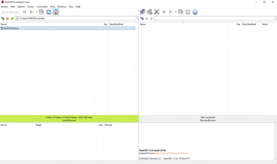This screenshot has width=277, height=164.
Task: Open the local transfer arrow dropdown
Action: pyautogui.click(x=36, y=12)
